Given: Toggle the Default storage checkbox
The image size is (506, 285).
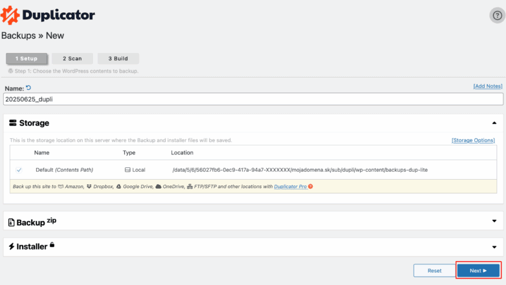Looking at the screenshot, I should click(19, 170).
